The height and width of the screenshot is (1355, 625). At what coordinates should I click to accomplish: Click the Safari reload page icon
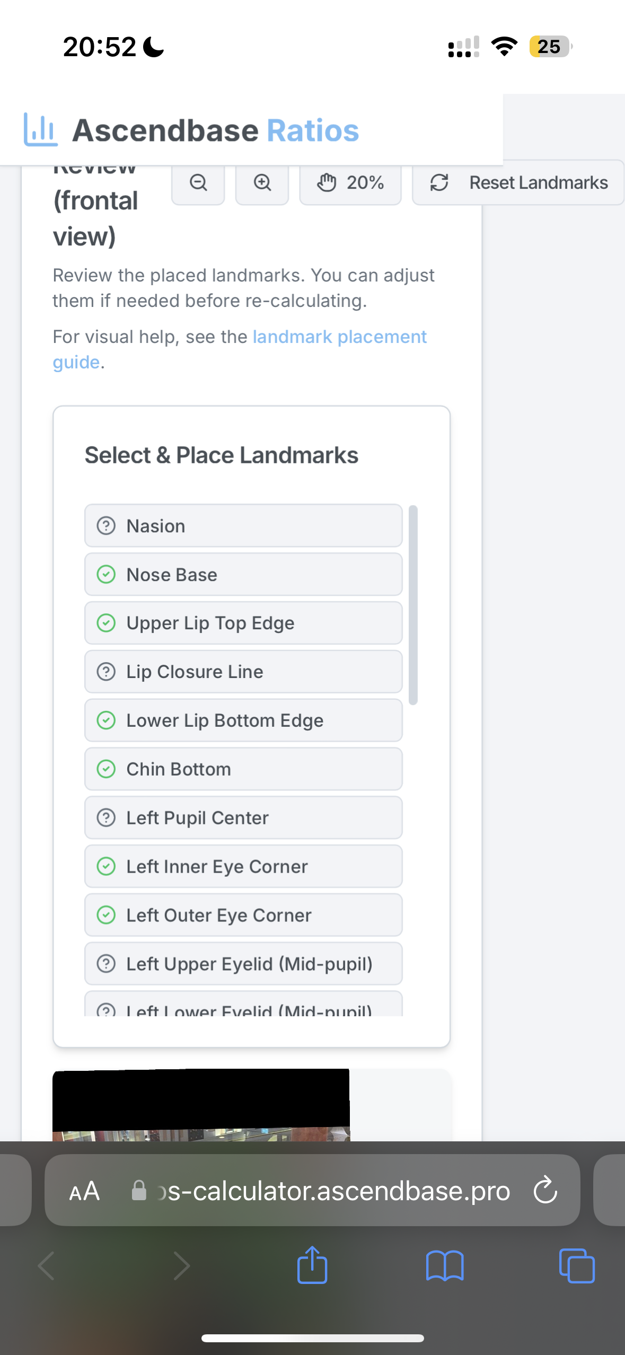545,1191
